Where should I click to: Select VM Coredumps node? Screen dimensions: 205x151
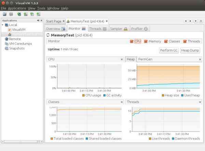click(20, 44)
